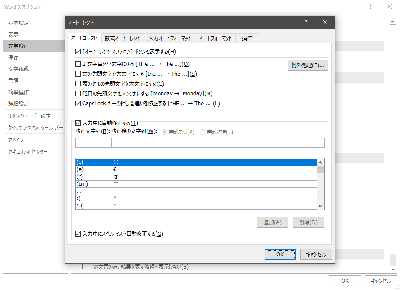
Task: Close the オートコレクト dialog with its X
Action: pos(325,23)
